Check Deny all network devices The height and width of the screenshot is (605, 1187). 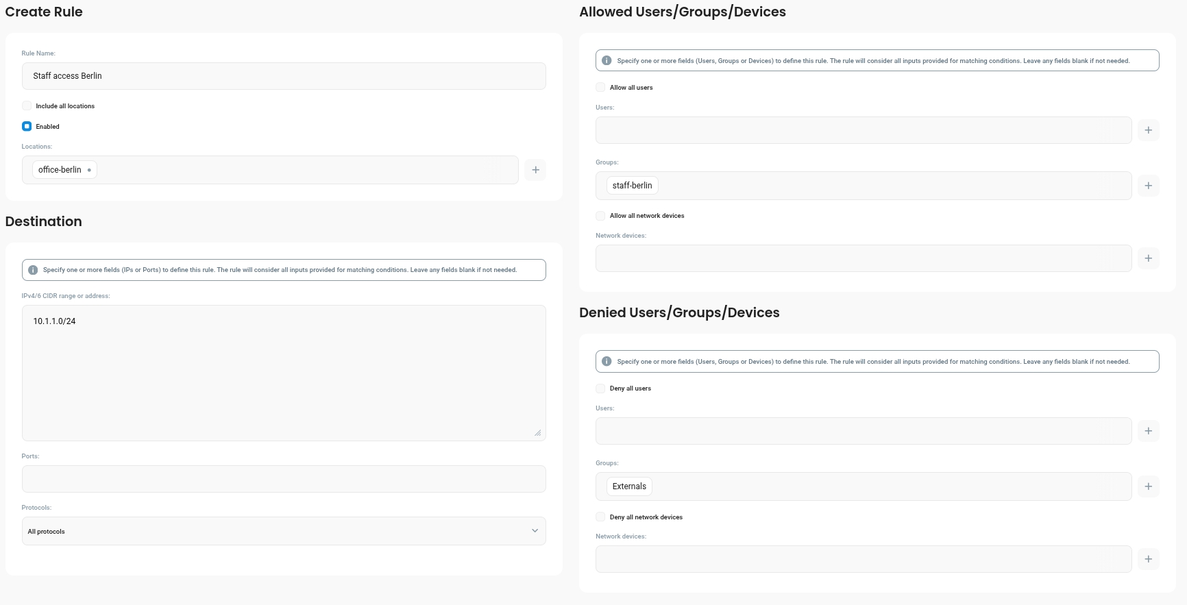(x=600, y=517)
